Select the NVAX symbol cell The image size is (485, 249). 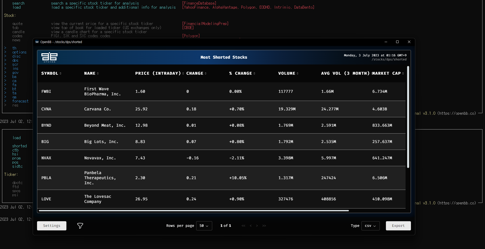tap(46, 158)
